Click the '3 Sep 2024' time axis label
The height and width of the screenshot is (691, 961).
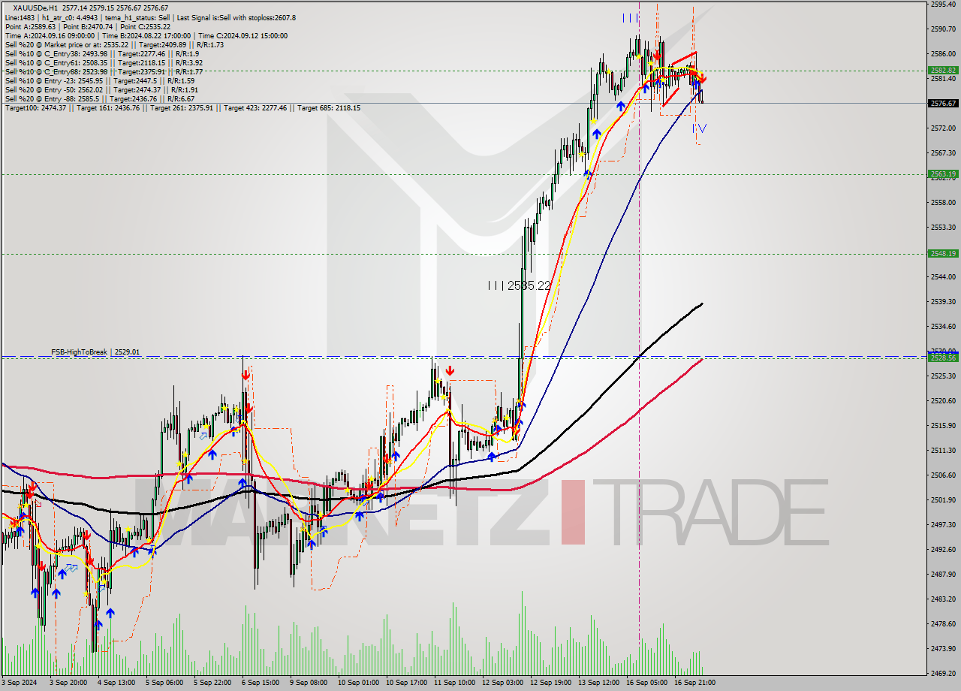tap(19, 683)
